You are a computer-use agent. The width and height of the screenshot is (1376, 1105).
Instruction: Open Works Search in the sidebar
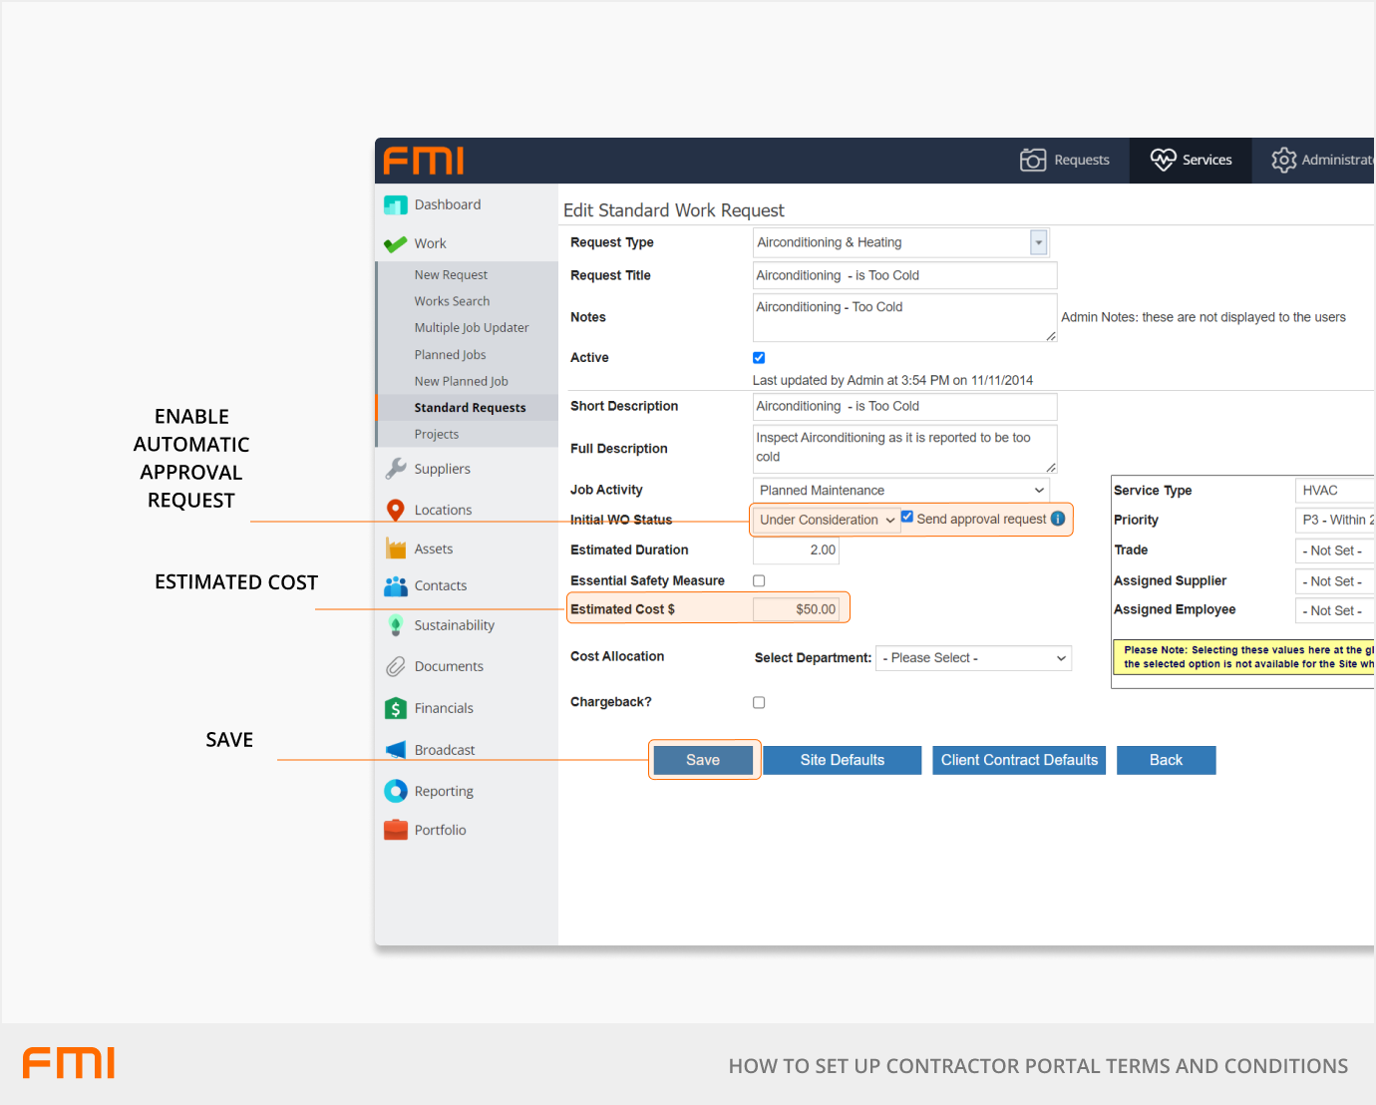tap(452, 301)
